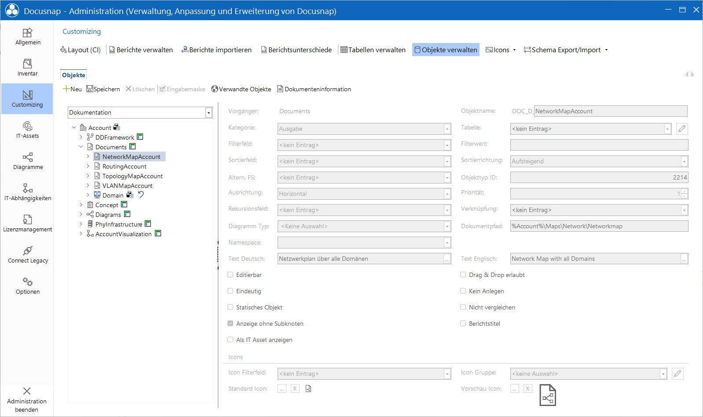Open the Dokumentation dropdown above the tree

point(209,113)
